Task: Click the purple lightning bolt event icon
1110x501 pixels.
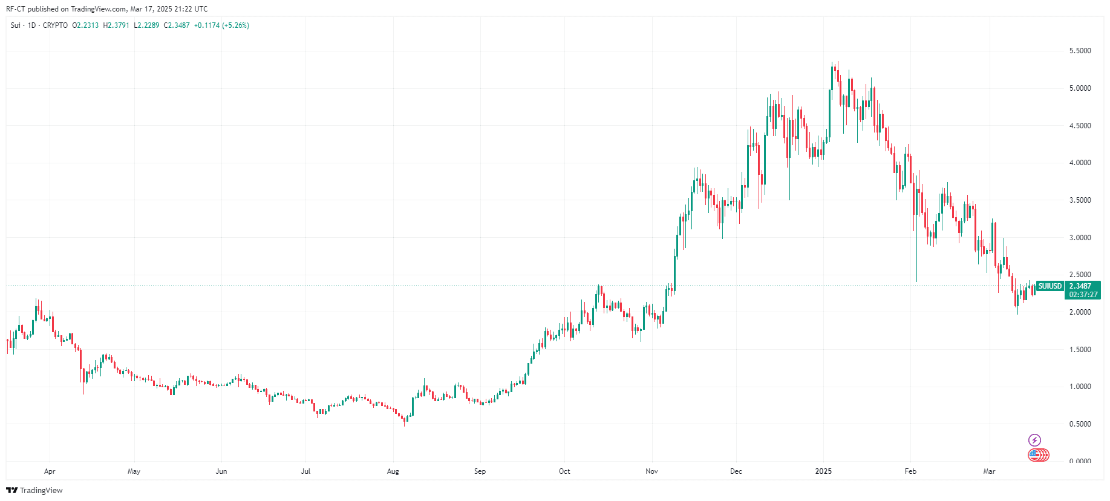Action: pyautogui.click(x=1035, y=440)
